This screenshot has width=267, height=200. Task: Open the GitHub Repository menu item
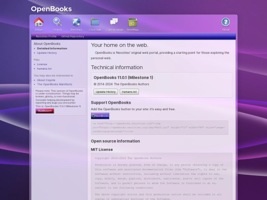click(73, 37)
